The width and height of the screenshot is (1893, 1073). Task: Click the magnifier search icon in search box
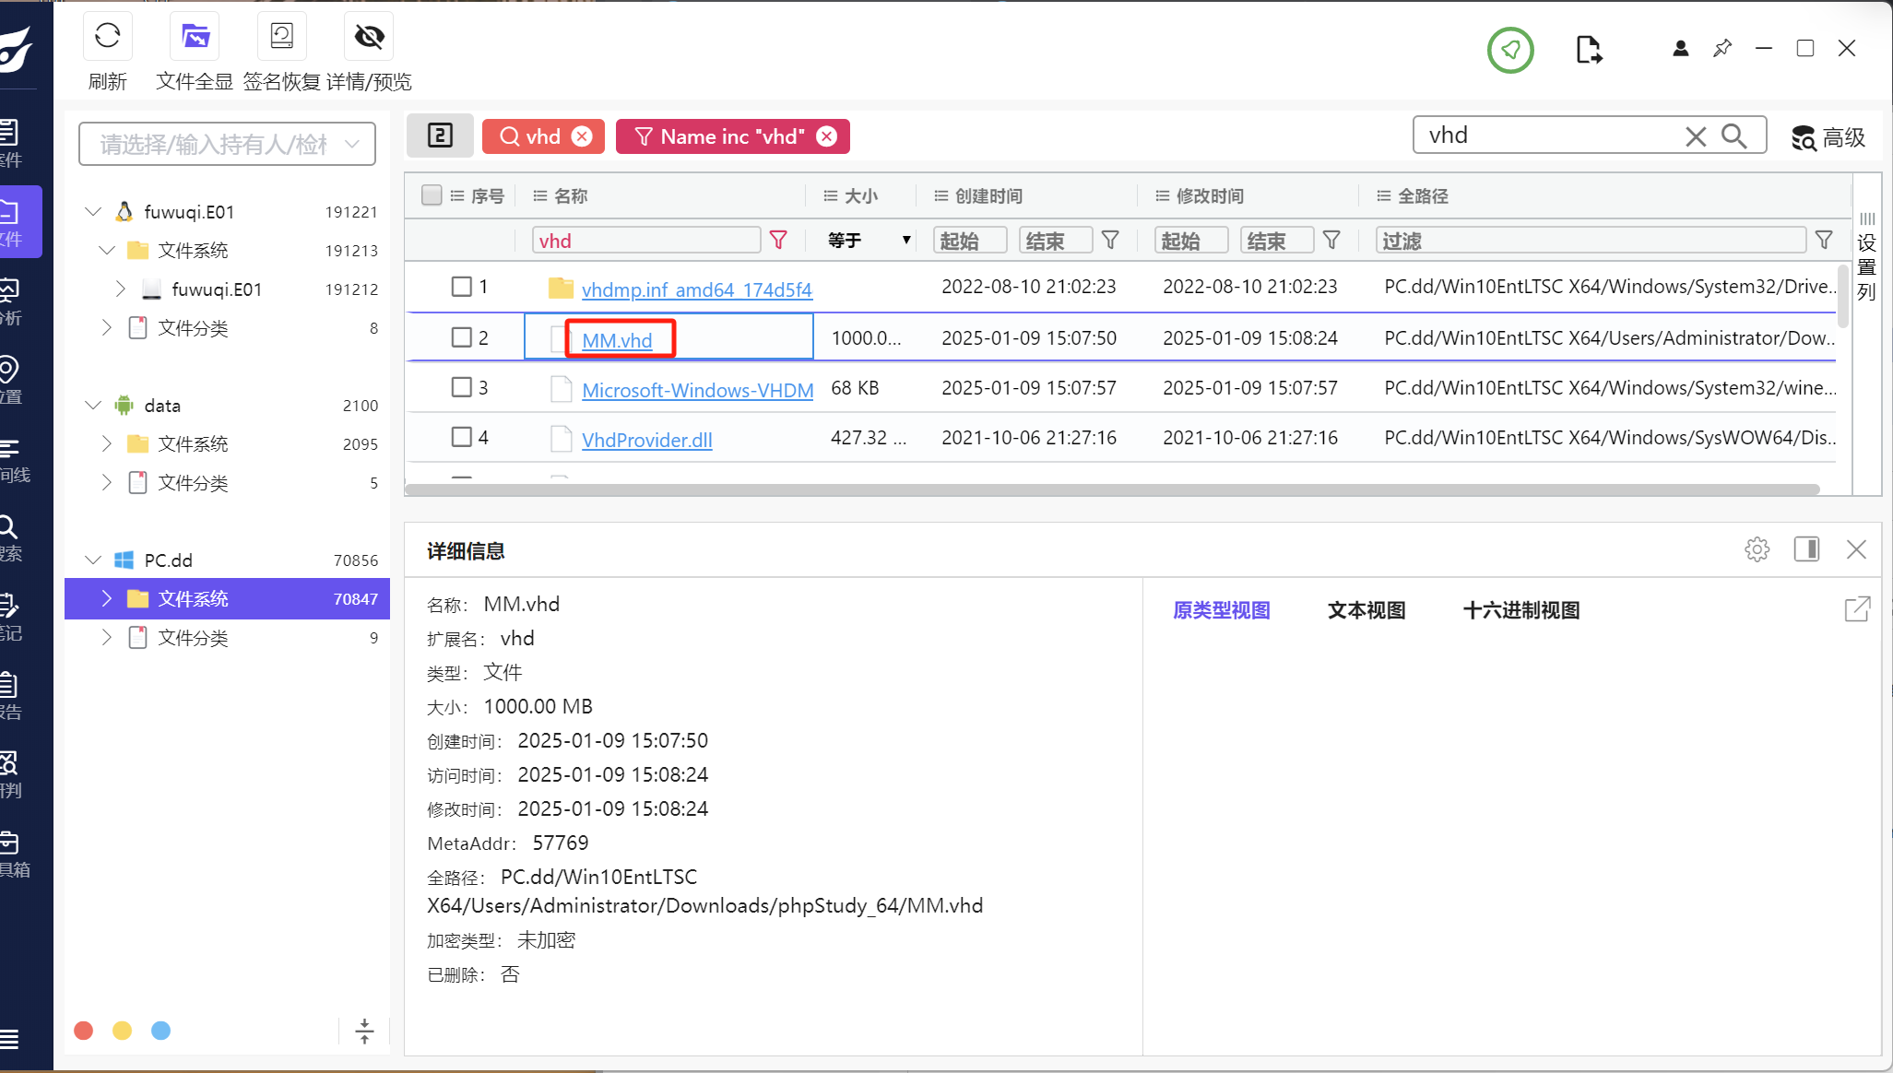pos(1733,136)
